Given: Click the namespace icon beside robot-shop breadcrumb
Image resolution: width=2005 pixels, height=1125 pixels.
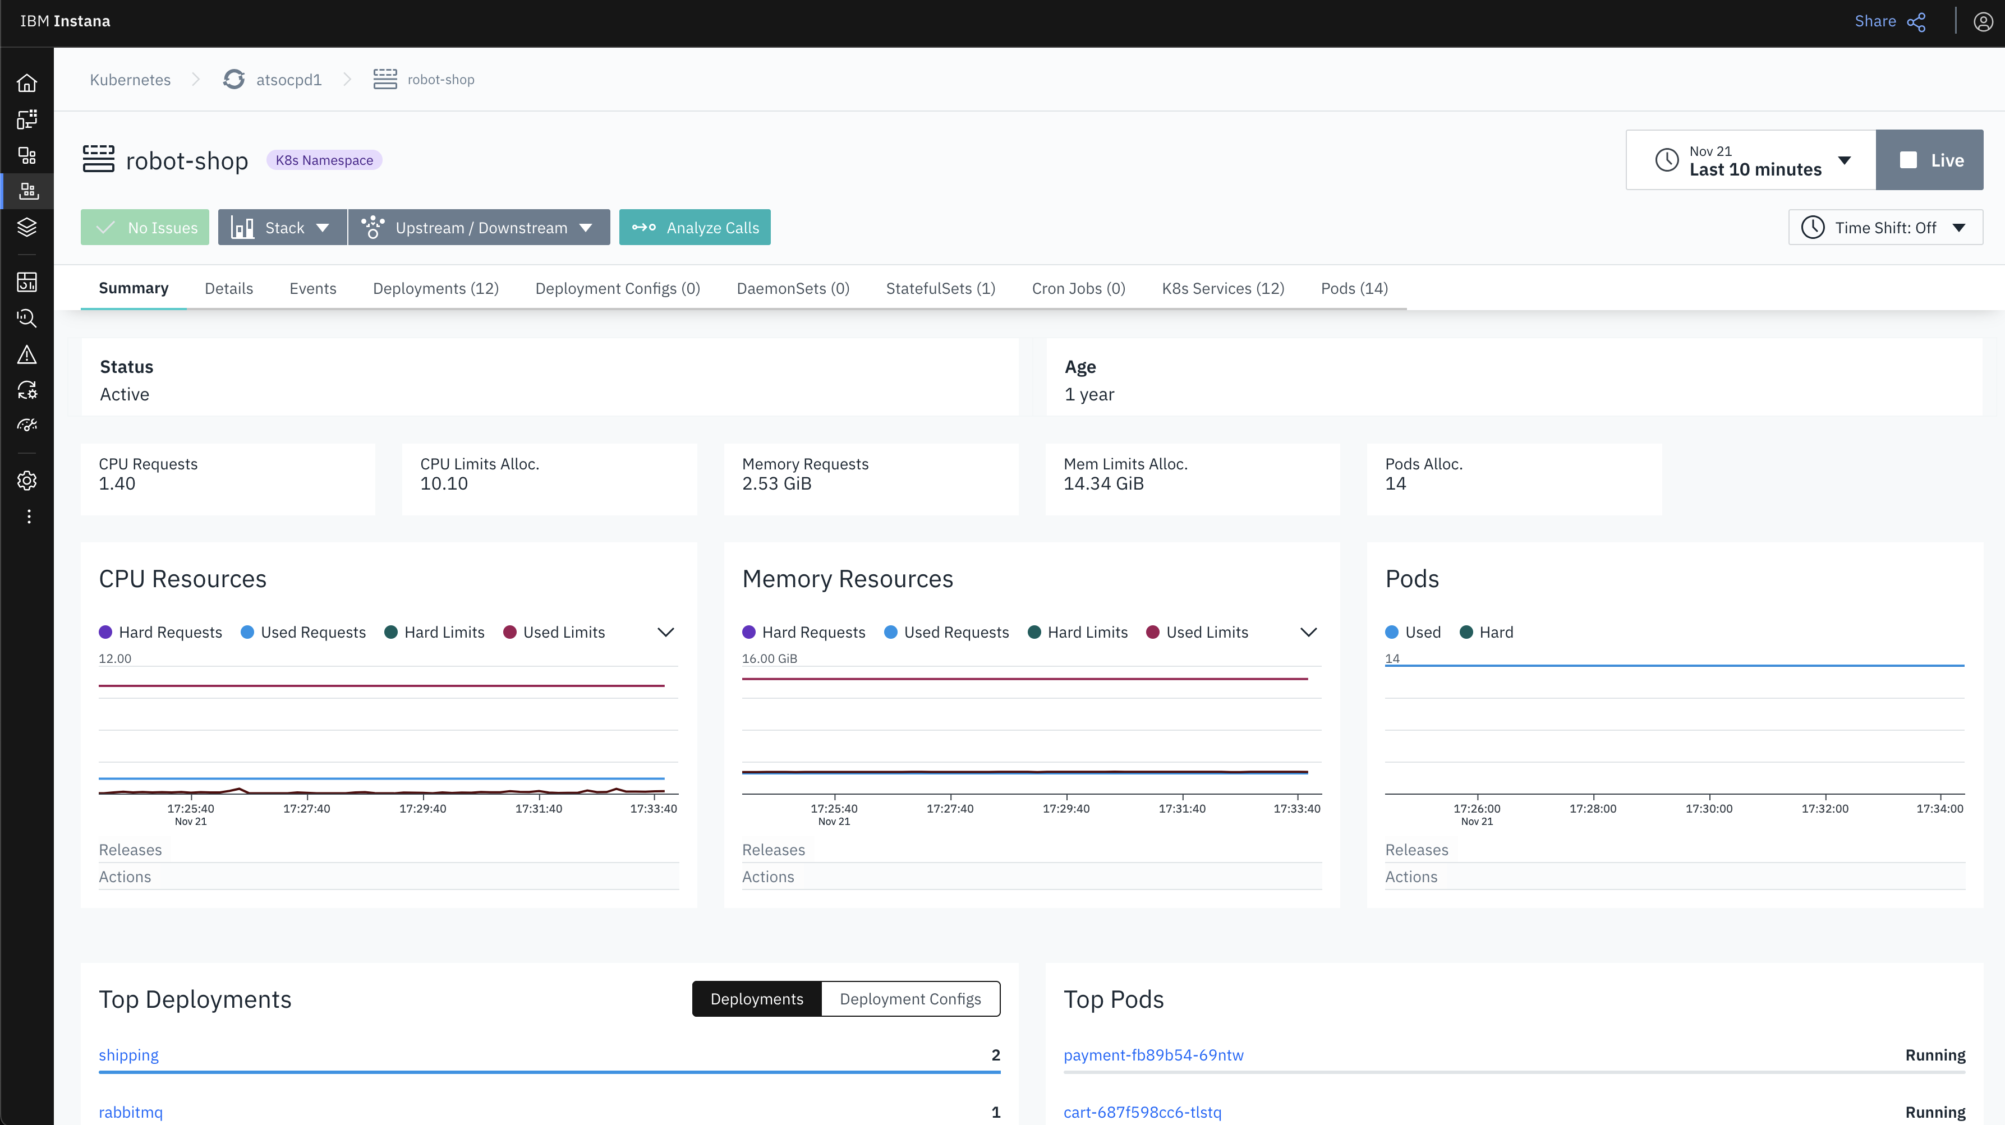Looking at the screenshot, I should point(384,80).
